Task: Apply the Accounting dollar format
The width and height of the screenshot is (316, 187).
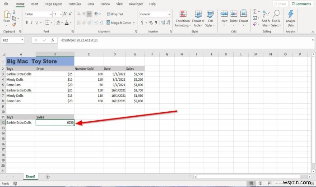Action: (x=142, y=23)
